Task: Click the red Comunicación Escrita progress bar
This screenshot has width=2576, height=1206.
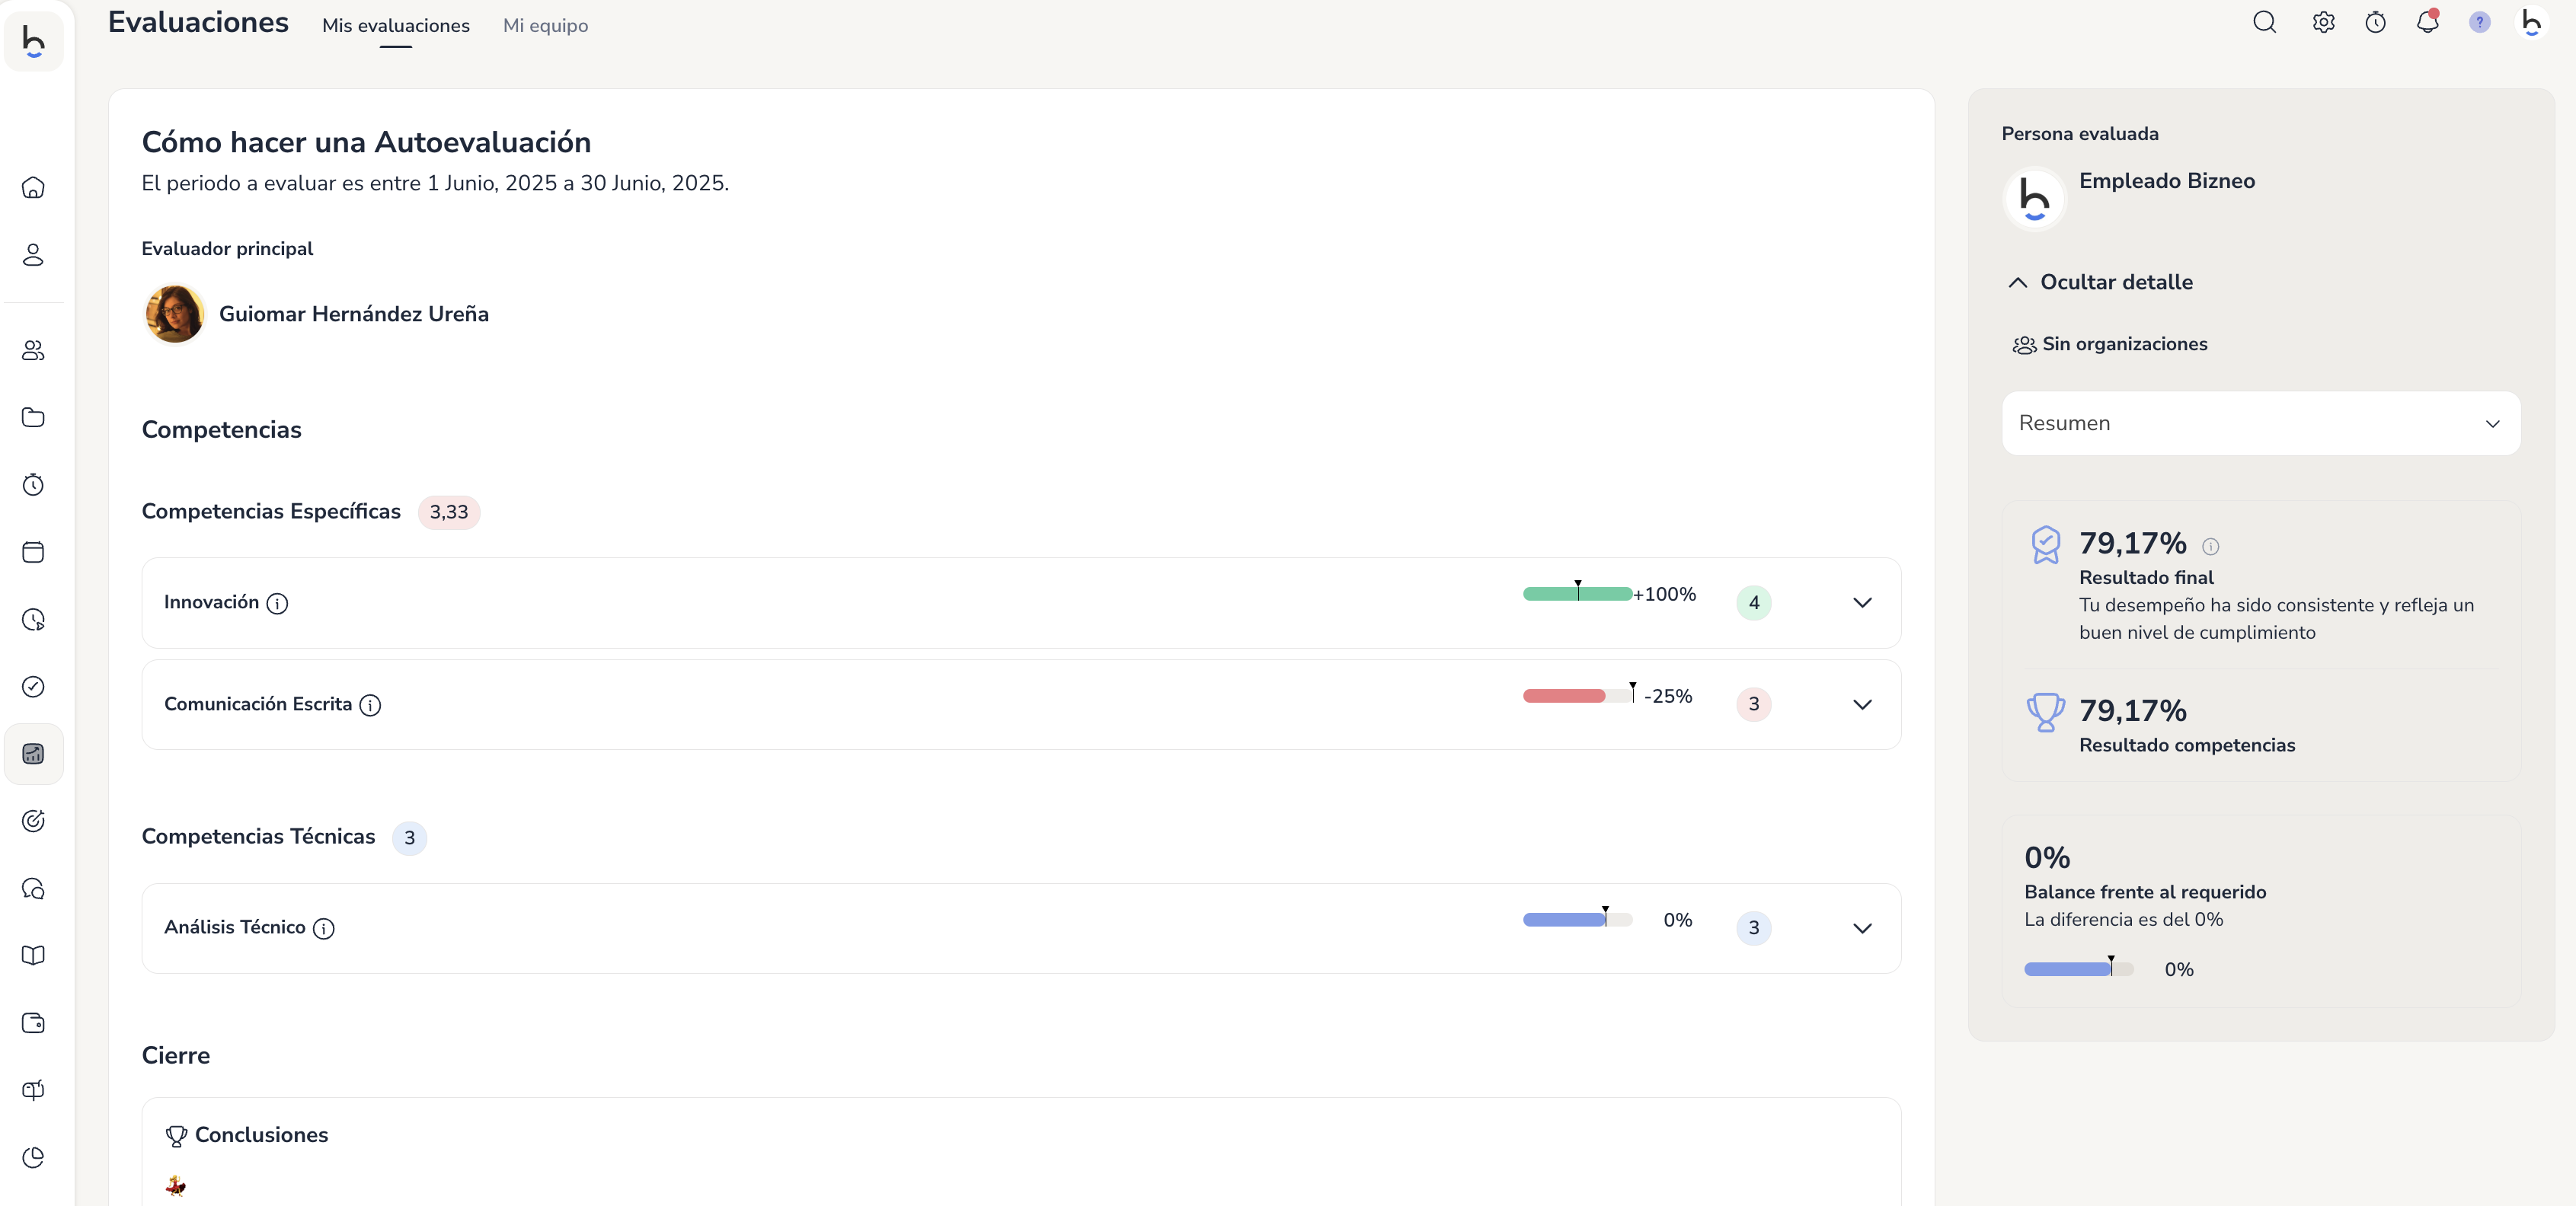Action: (x=1577, y=695)
